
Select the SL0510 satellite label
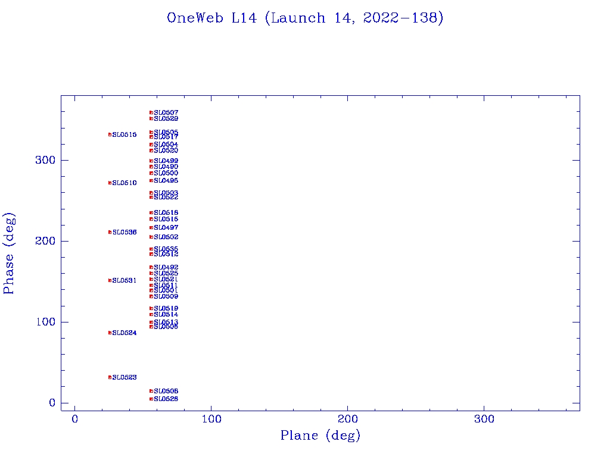(x=125, y=183)
